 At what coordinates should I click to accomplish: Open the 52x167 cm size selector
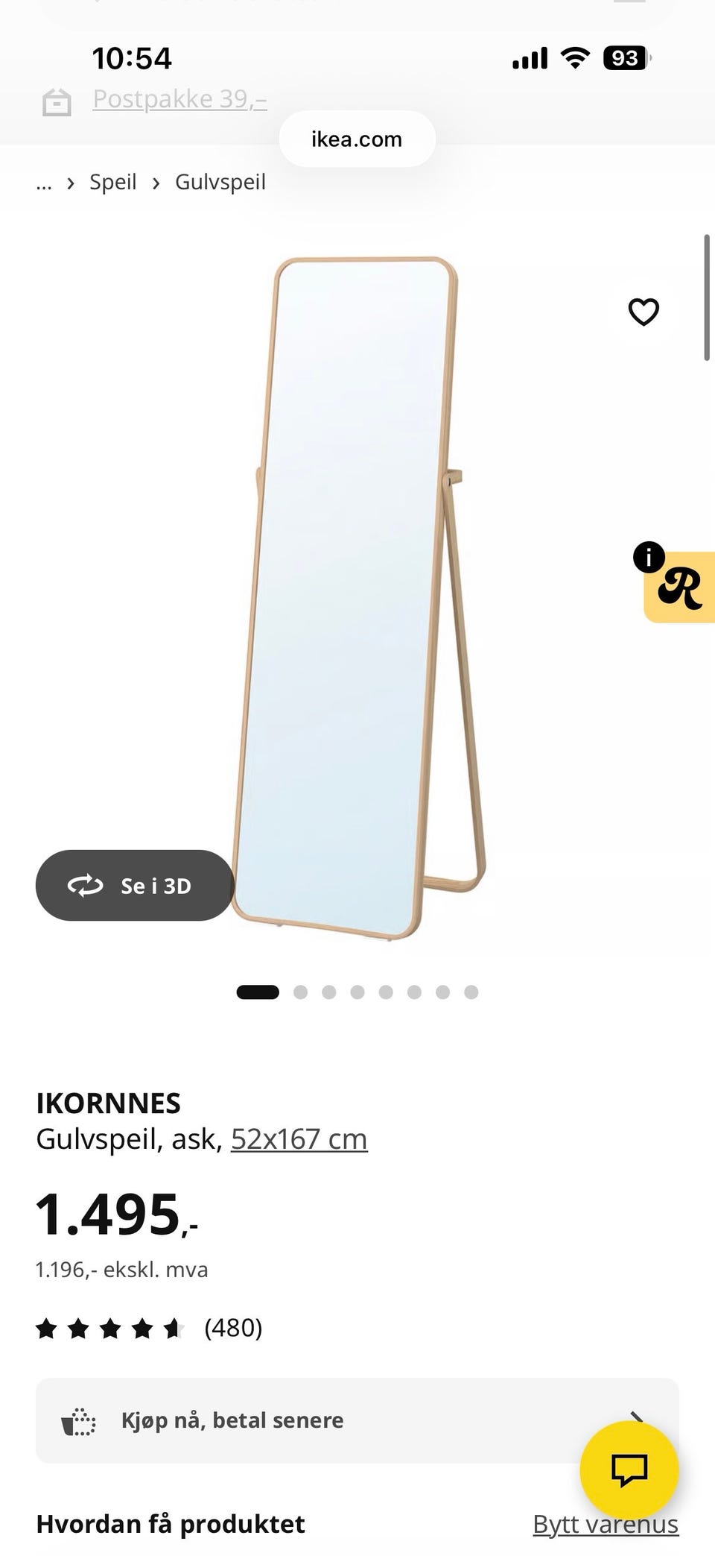[299, 1138]
